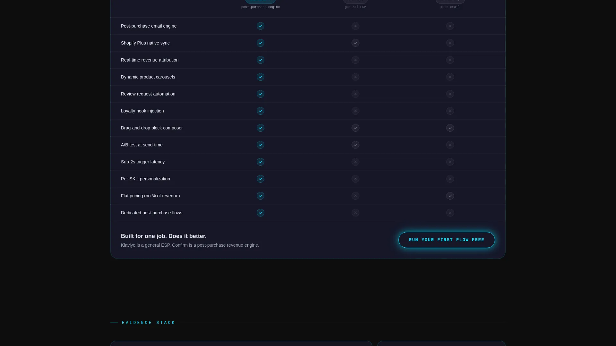Click mass email checkmark for Drag-and-drop block composer

pyautogui.click(x=450, y=128)
